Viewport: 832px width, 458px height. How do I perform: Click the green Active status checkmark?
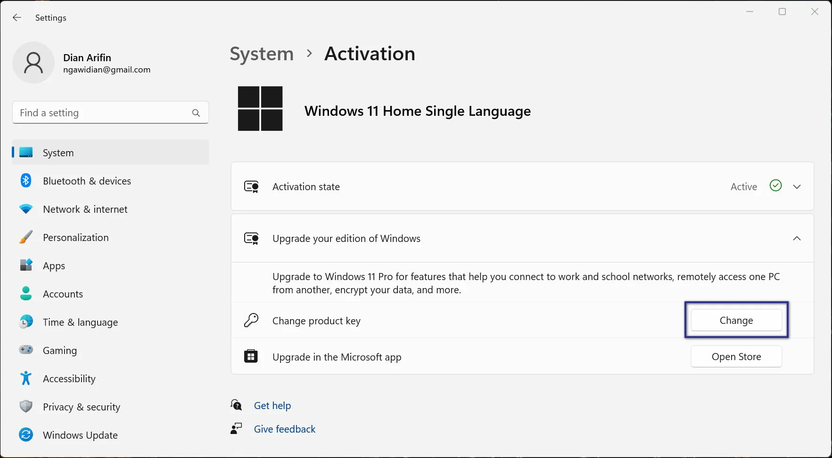pos(775,186)
